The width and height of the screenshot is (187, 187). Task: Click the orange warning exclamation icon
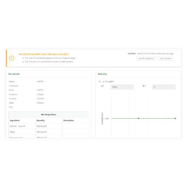[12, 58]
